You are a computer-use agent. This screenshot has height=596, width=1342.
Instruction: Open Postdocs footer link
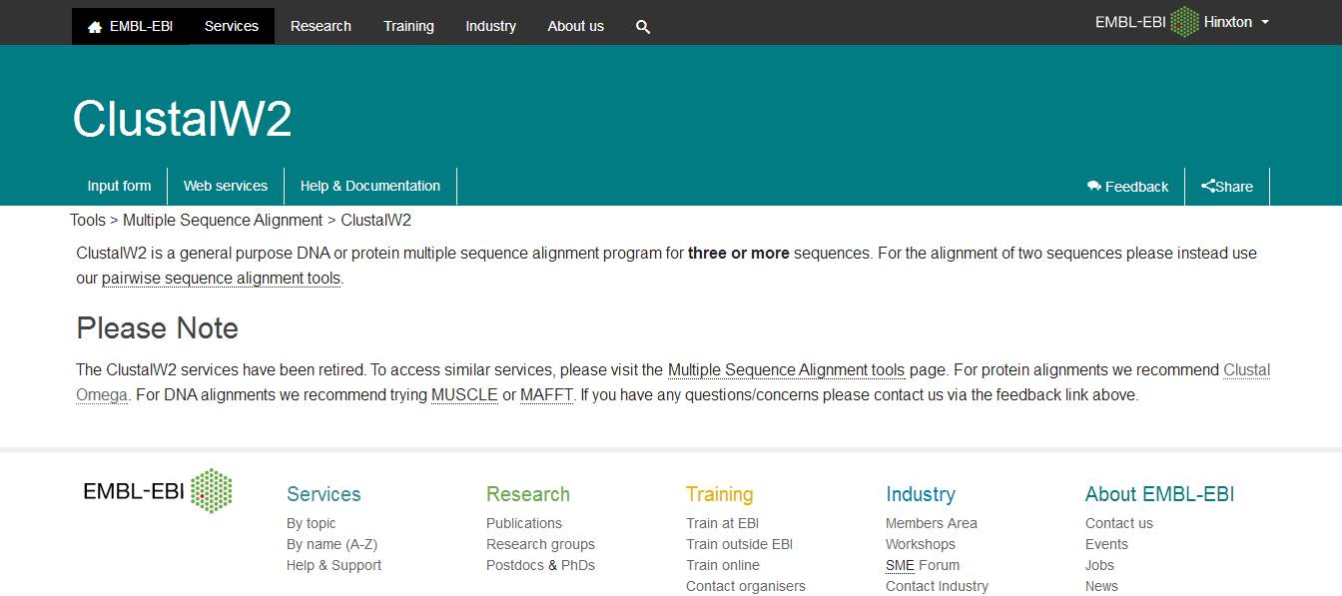[515, 565]
